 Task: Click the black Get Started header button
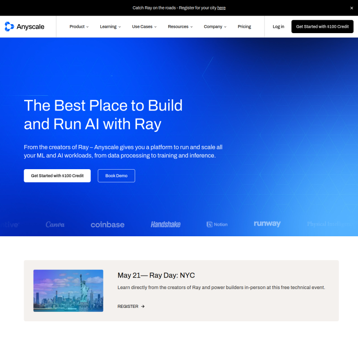click(x=322, y=27)
